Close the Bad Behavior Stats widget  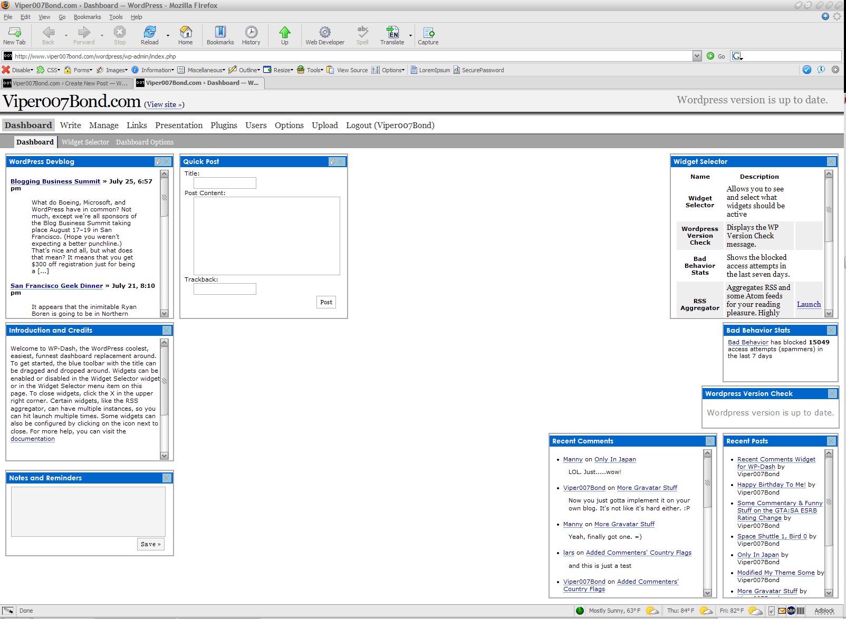[x=831, y=331]
